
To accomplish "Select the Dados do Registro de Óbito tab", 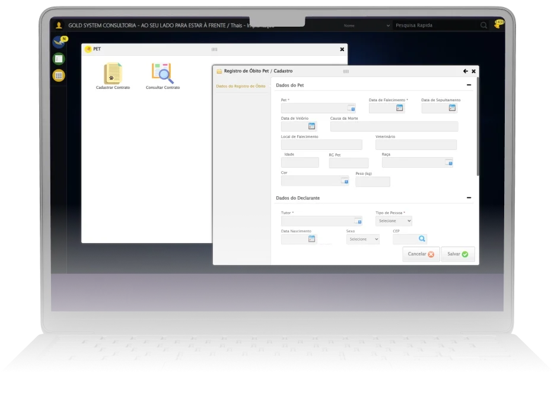I will point(241,86).
